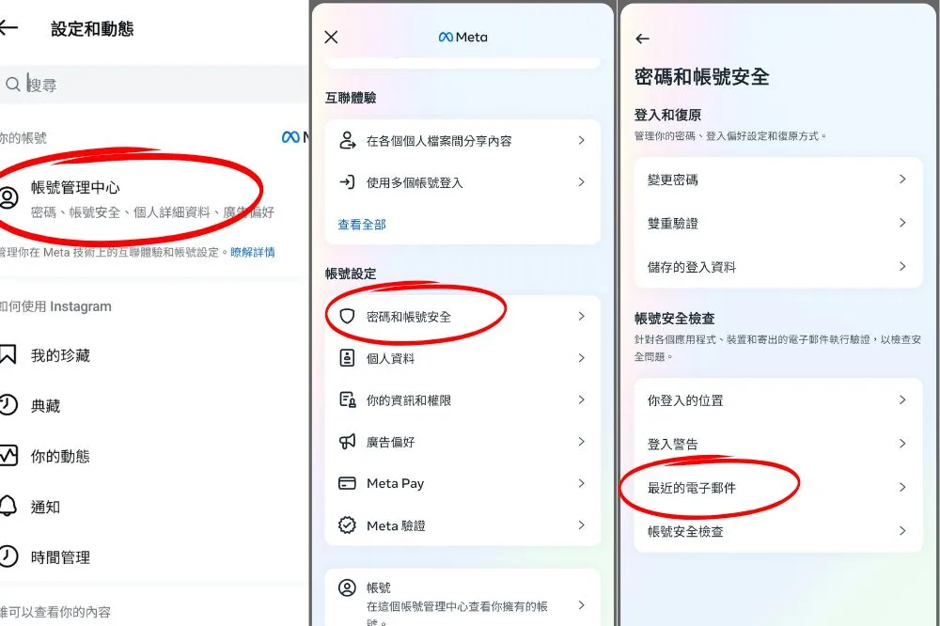Tap the 你的資訊和權限 document-lock icon

coord(347,399)
